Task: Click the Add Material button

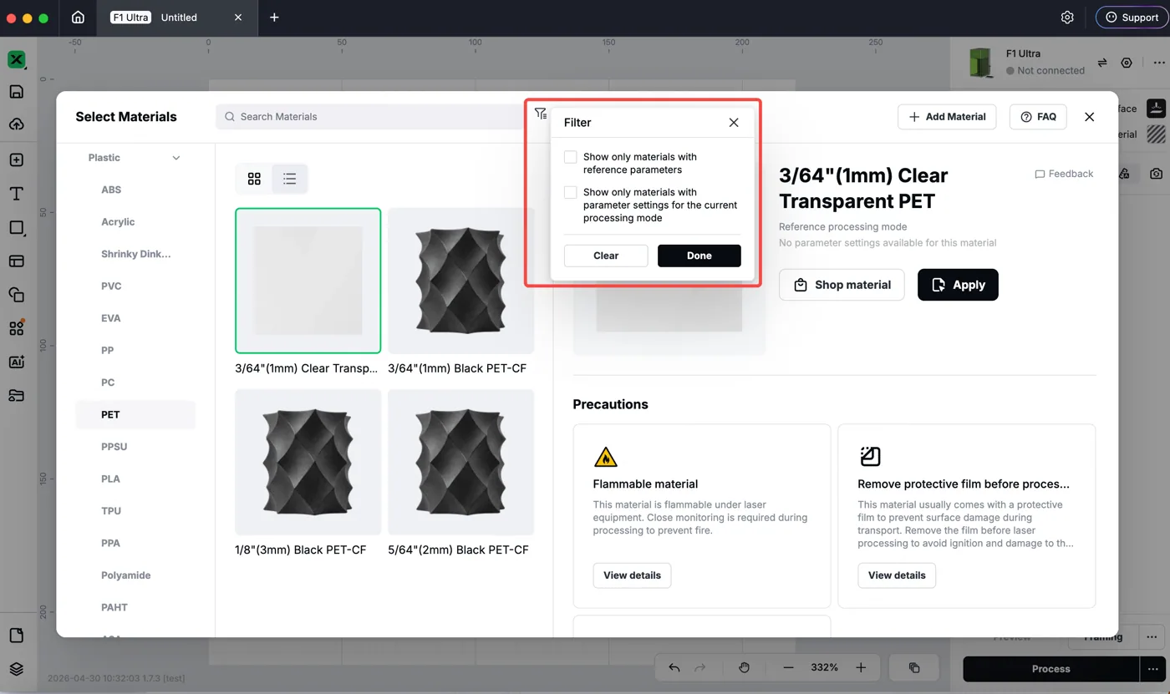Action: [x=948, y=117]
